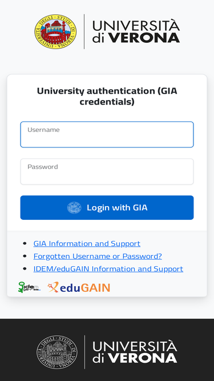Click the seal icon inside the Login button

pyautogui.click(x=74, y=208)
